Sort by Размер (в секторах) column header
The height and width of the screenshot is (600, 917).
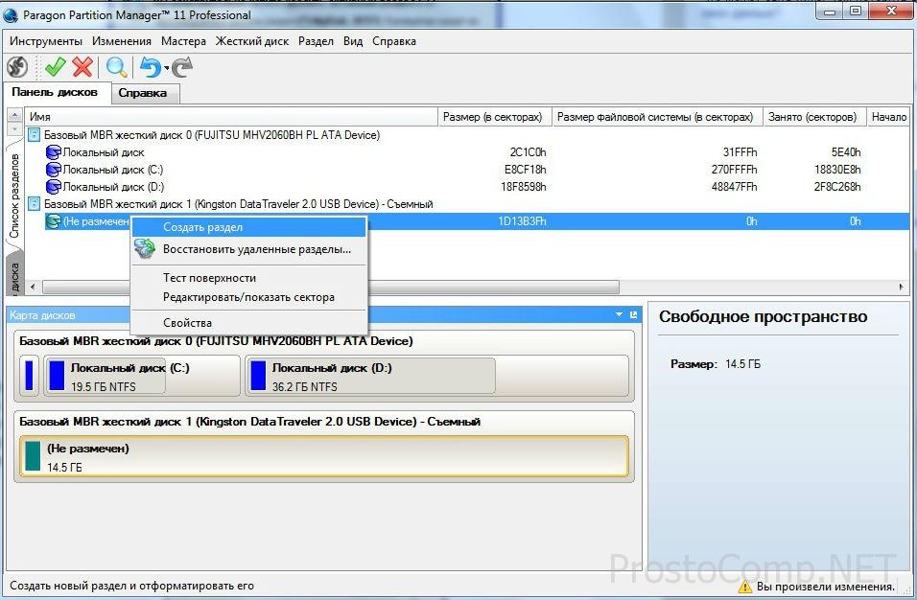[x=495, y=117]
